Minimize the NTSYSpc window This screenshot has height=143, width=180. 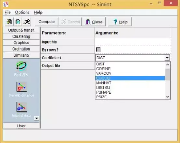(x=151, y=3)
